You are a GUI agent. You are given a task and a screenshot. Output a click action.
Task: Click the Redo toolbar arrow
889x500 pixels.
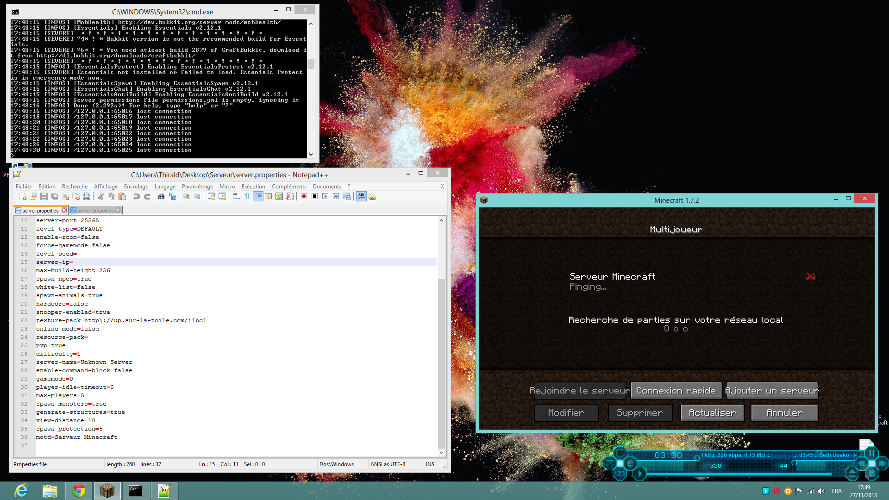click(147, 196)
